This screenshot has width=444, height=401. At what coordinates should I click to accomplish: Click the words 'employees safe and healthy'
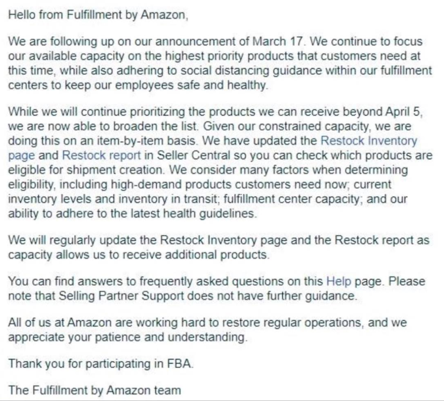[191, 85]
